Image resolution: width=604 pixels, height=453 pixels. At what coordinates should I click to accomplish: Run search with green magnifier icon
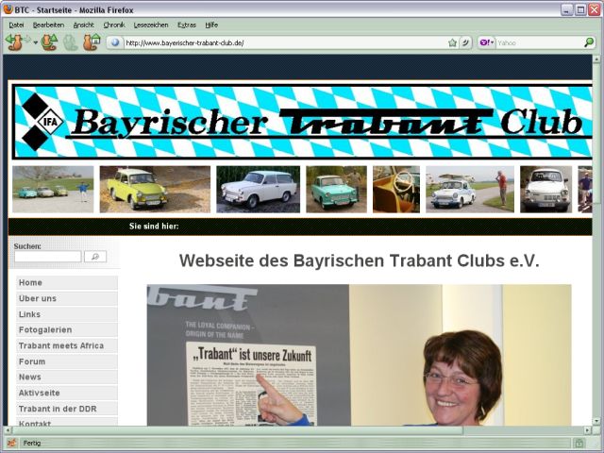point(589,42)
